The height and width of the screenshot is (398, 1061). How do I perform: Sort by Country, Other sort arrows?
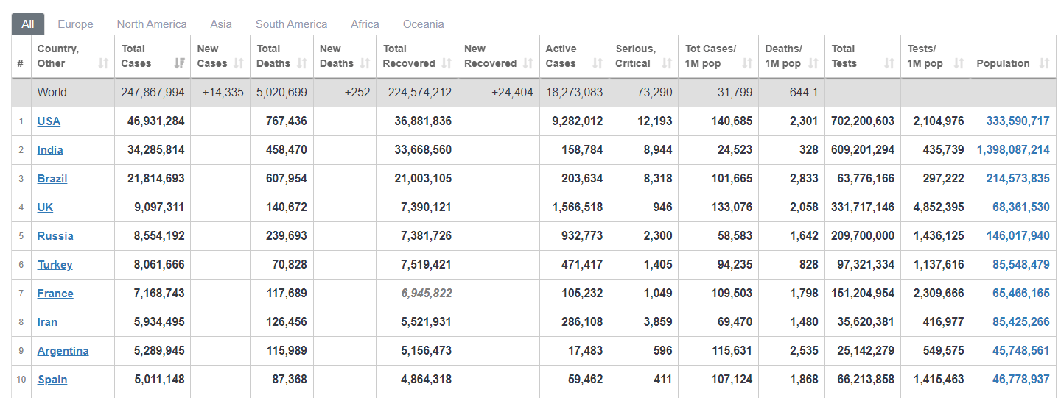coord(103,63)
